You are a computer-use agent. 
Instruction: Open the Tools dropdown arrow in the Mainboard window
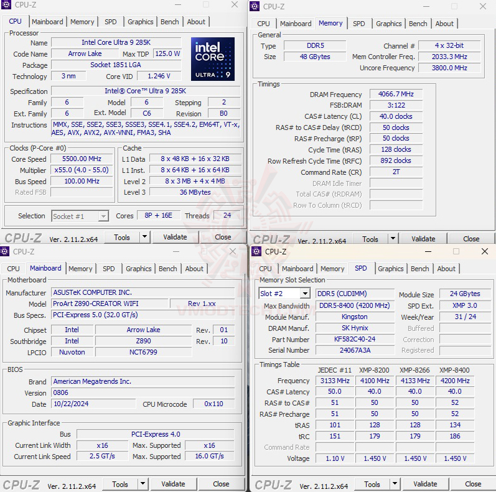coord(143,484)
